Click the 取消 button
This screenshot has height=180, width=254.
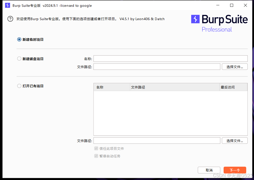(209, 170)
